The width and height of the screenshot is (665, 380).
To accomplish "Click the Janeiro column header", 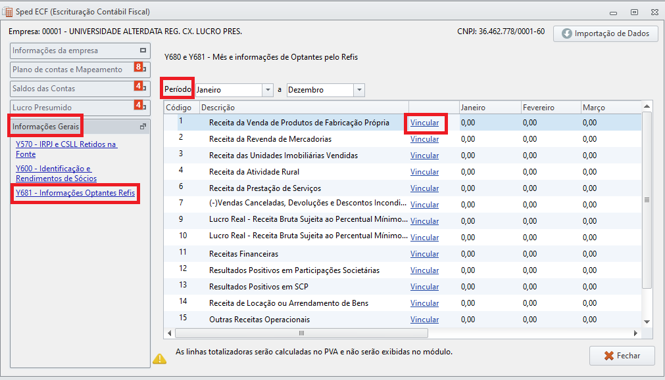I will pos(490,108).
